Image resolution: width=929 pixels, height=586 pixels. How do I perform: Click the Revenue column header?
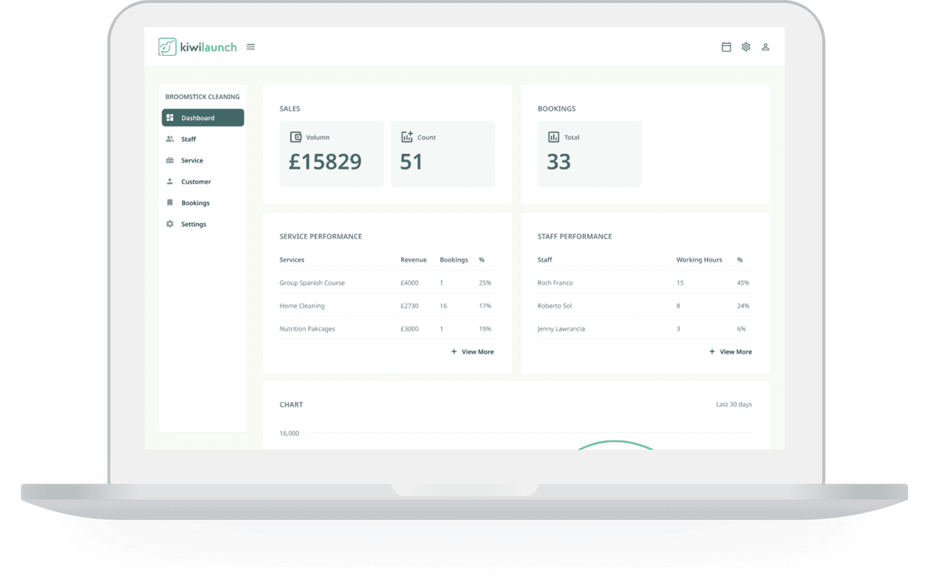413,260
